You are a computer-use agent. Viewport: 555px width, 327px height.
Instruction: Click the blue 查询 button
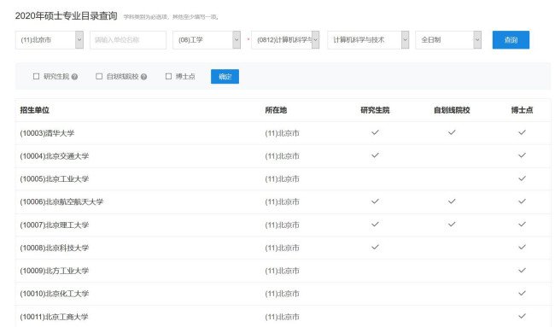(x=511, y=40)
